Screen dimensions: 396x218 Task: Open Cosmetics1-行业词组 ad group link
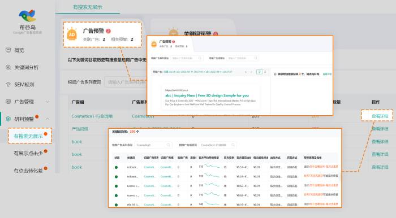(x=92, y=116)
